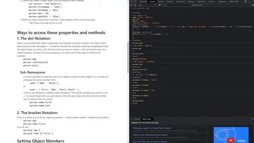This screenshot has width=254, height=143.
Task: Select the drawer Console tab
Action: pyautogui.click(x=137, y=119)
